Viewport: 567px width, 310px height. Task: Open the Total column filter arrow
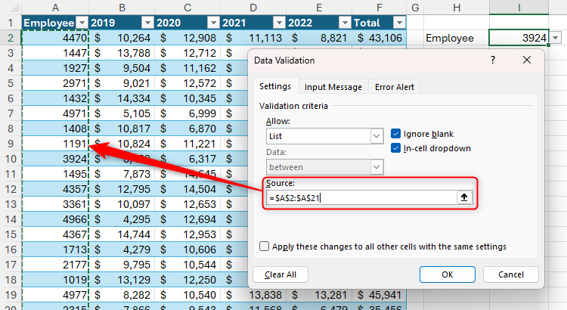400,23
